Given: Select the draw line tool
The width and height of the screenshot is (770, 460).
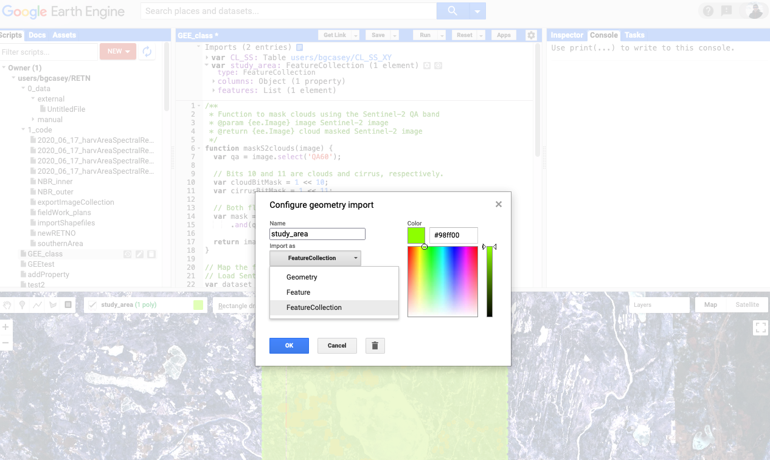Looking at the screenshot, I should click(x=38, y=305).
